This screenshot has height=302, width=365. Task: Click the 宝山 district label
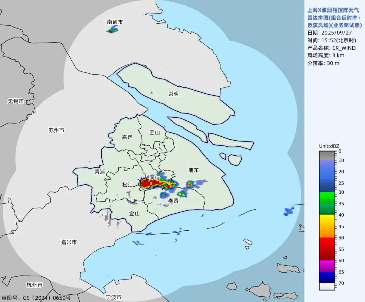click(x=154, y=132)
